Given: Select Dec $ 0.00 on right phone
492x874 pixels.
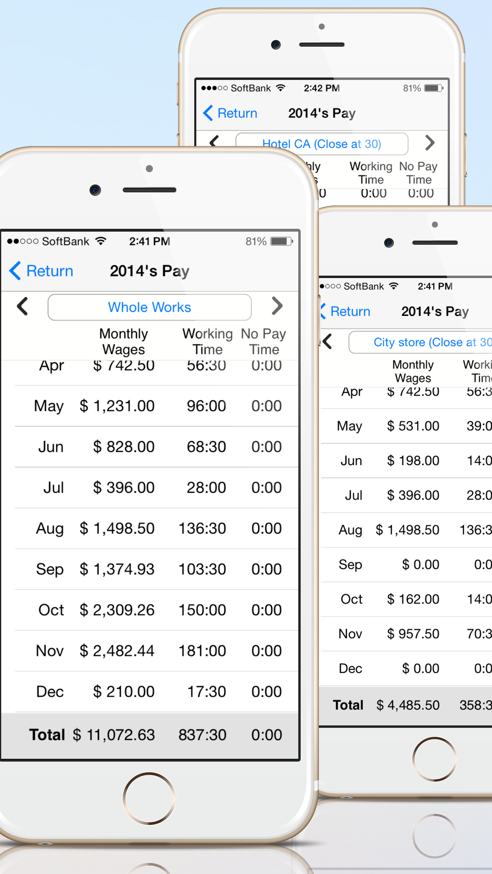Looking at the screenshot, I should [x=406, y=669].
